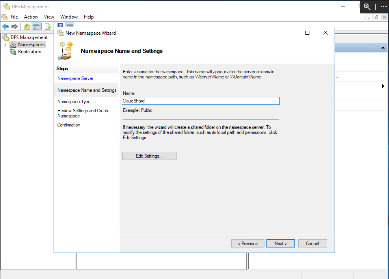Image resolution: width=389 pixels, height=279 pixels.
Task: Click the Replication node icon in tree
Action: pos(13,52)
